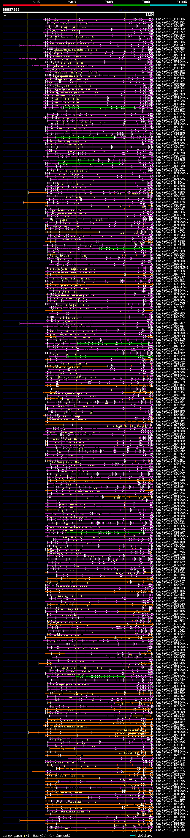Select hit label UniRef100_C9K024
Viewport: 190px width, 838px height.
click(170, 131)
